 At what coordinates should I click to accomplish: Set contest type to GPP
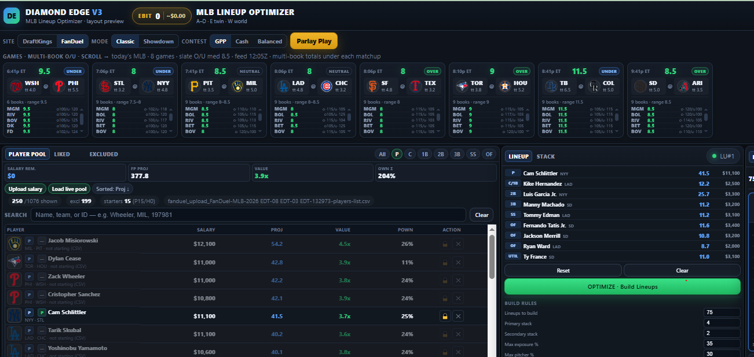point(221,41)
